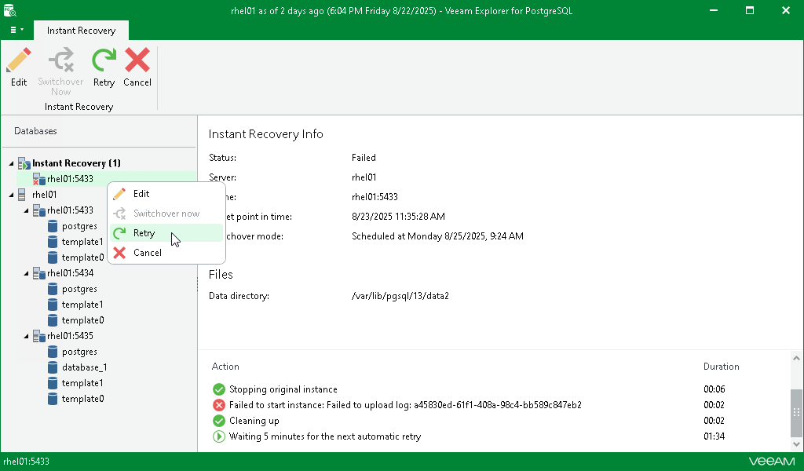804x471 pixels.
Task: Select template0 under rhel01:5435
Action: point(82,399)
